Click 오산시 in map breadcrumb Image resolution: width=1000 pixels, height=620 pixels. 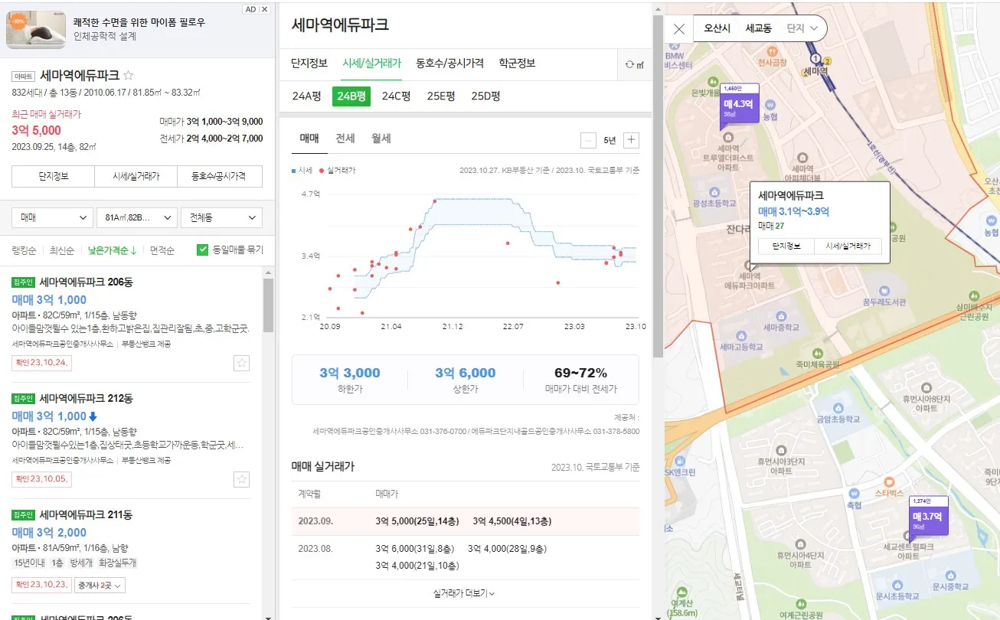pos(717,28)
